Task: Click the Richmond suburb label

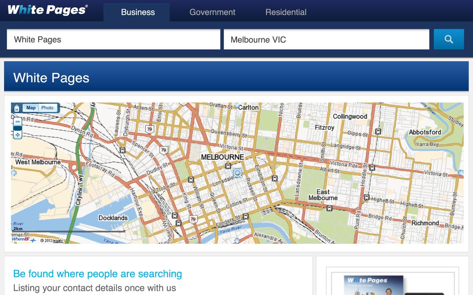Action: 425,223
